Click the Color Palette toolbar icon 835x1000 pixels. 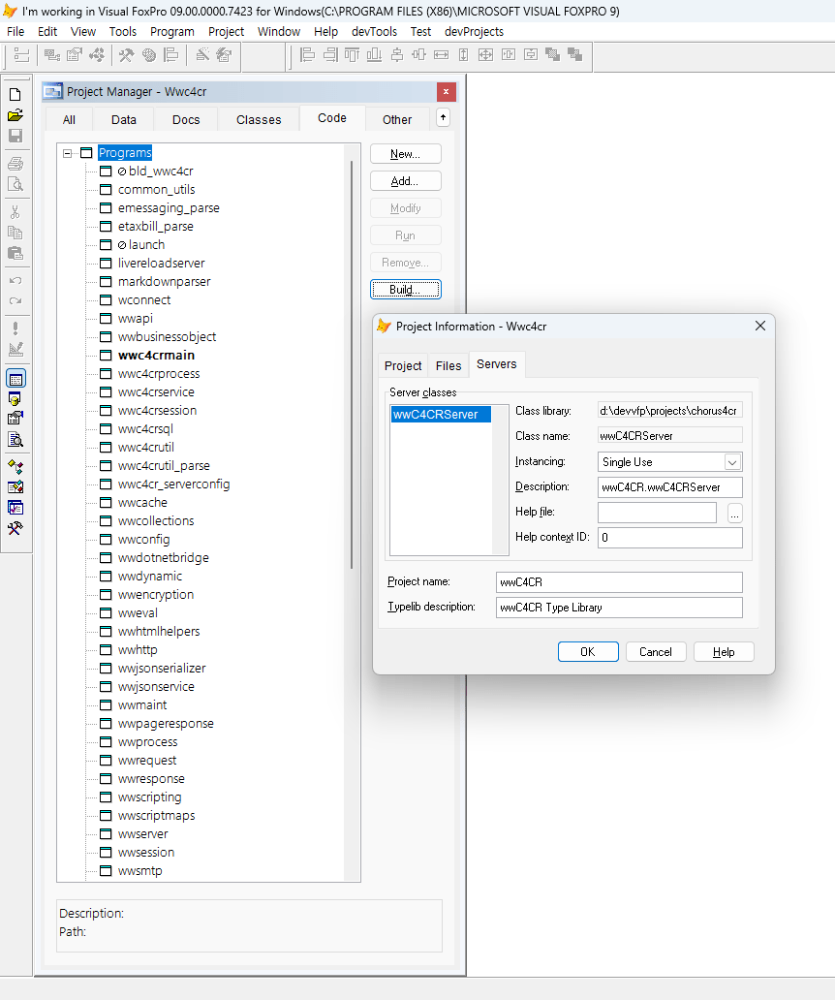(x=149, y=55)
